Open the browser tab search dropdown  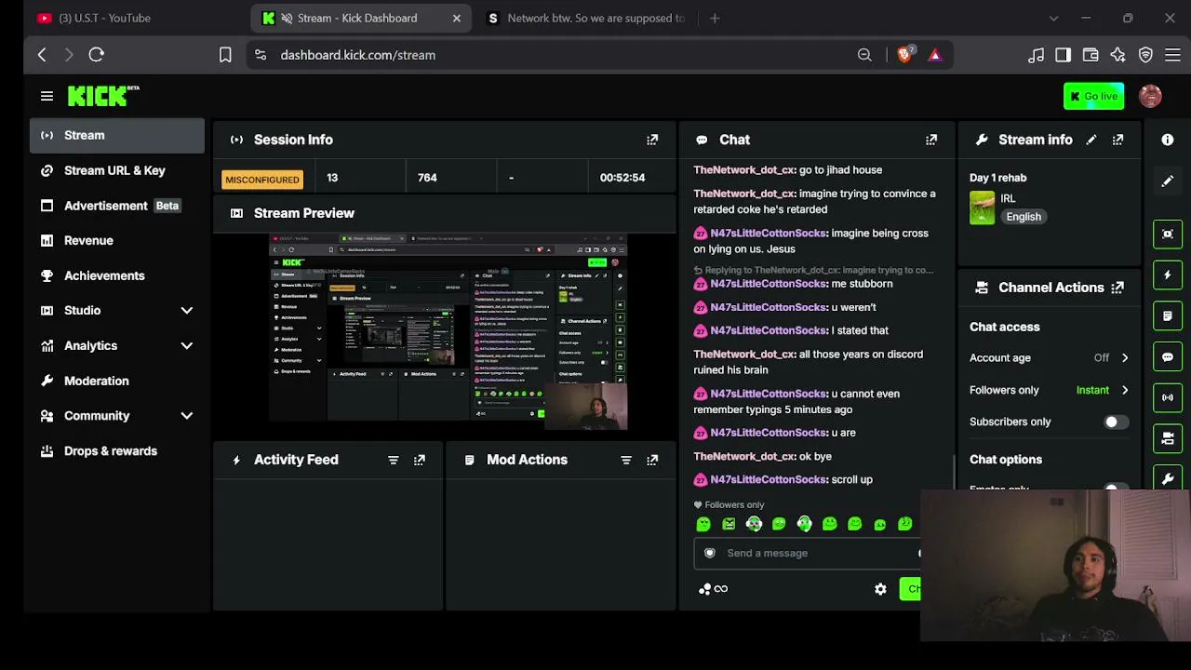click(1053, 18)
